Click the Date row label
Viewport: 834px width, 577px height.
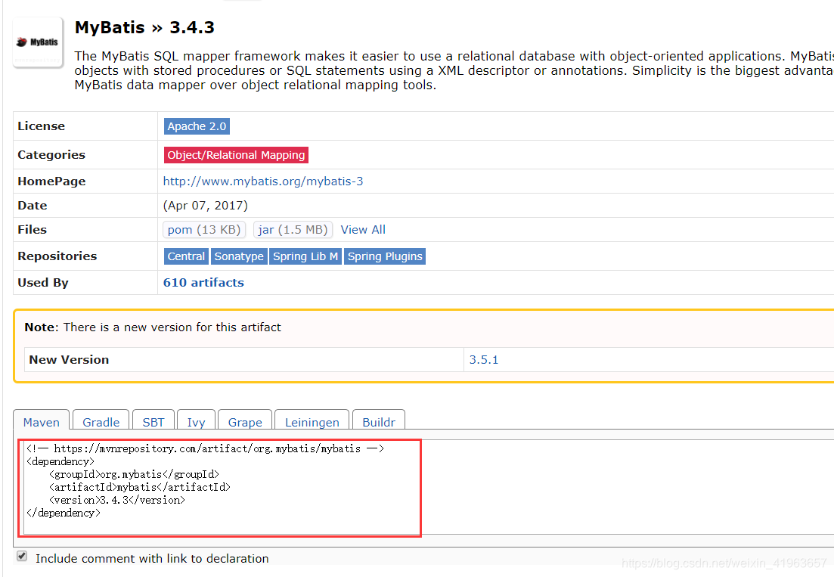pos(33,205)
